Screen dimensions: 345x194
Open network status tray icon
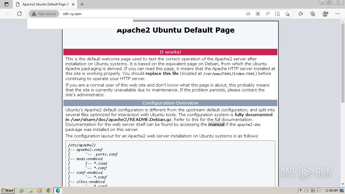coord(313,190)
